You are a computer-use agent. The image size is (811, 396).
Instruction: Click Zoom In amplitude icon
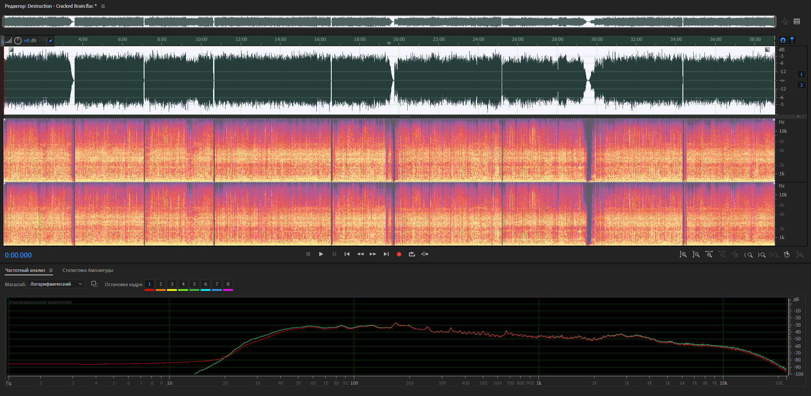[683, 255]
